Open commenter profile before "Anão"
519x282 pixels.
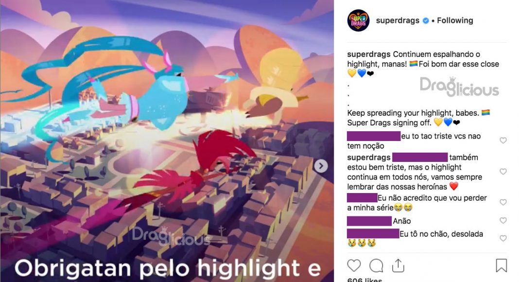(x=369, y=221)
